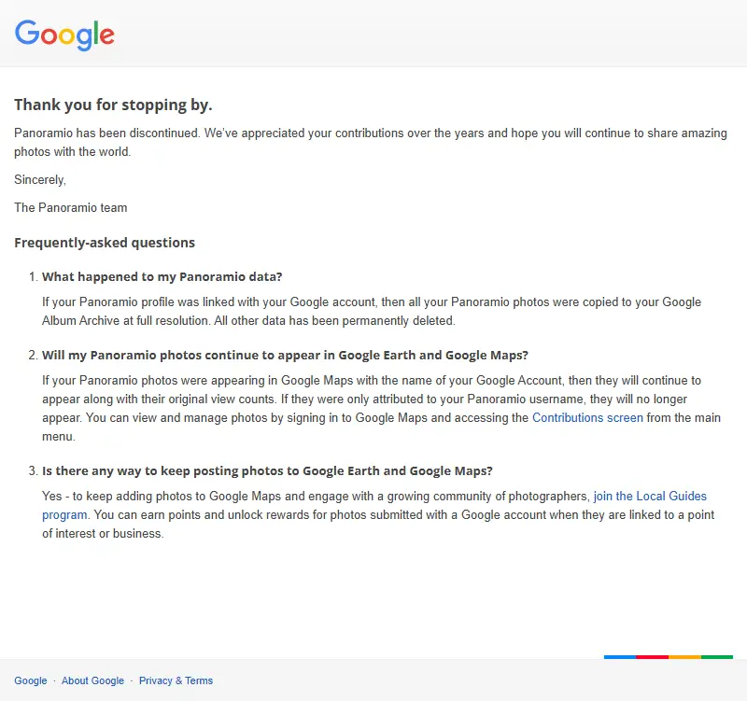Image resolution: width=747 pixels, height=701 pixels.
Task: Click the Google logo in the header
Action: coord(64,35)
